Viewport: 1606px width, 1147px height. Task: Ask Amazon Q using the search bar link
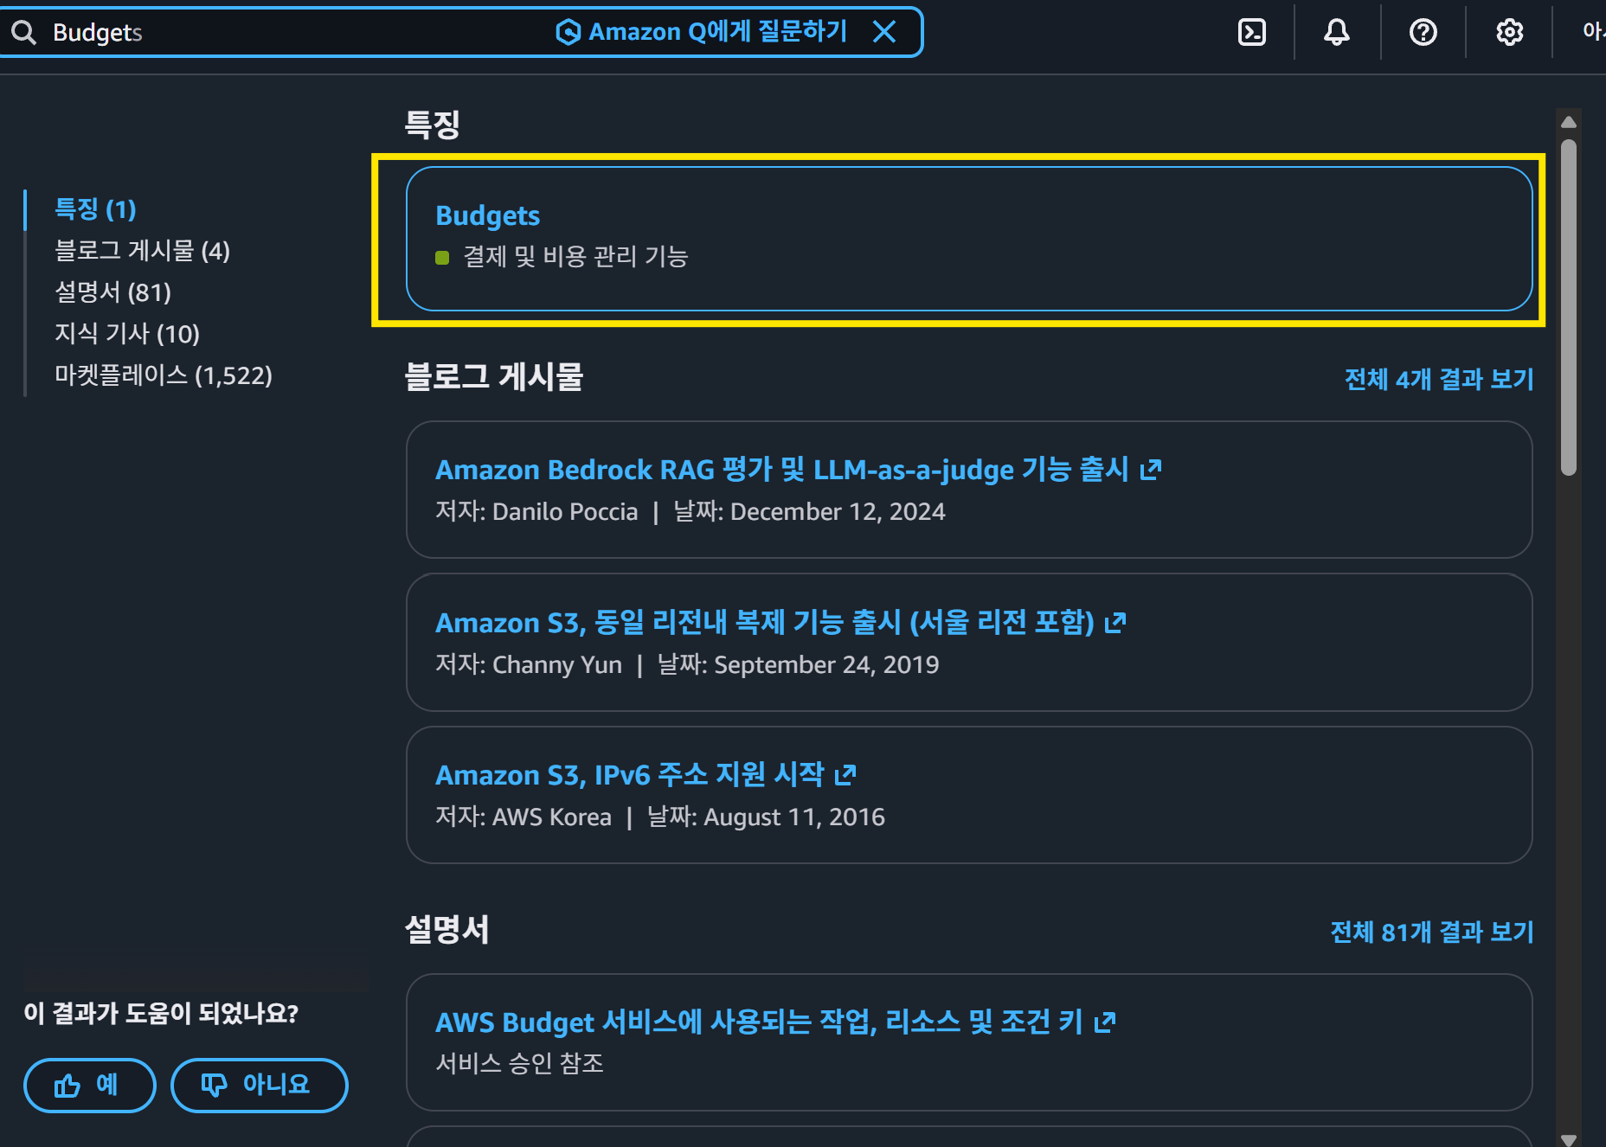[x=701, y=32]
